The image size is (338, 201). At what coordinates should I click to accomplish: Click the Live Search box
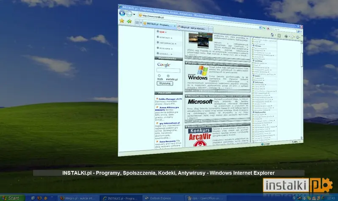tap(283, 30)
